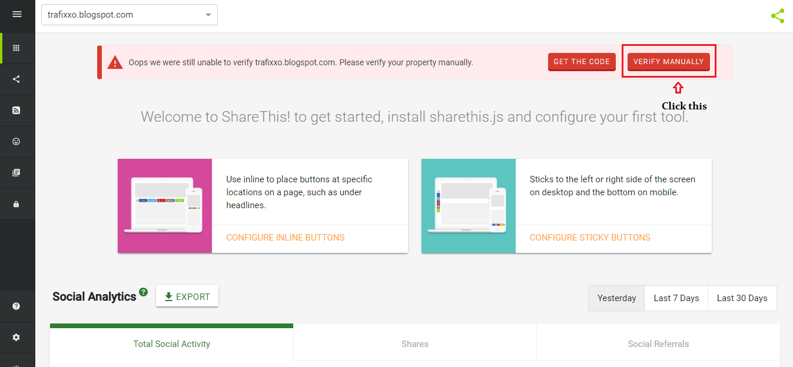Viewport: 793px width, 367px height.
Task: Open the pages icon in the sidebar
Action: [16, 172]
